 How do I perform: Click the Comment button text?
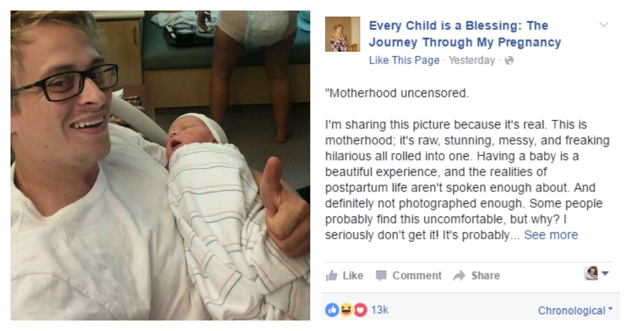(417, 276)
